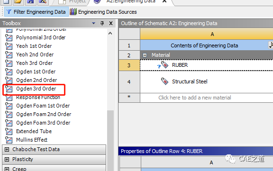273x171 pixels.
Task: Expand the Plasticity toolbox group
Action: click(x=7, y=159)
